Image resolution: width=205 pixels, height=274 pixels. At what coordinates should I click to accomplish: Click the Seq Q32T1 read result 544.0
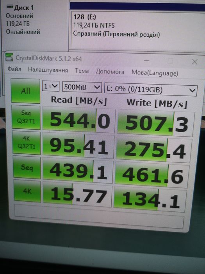[79, 120]
